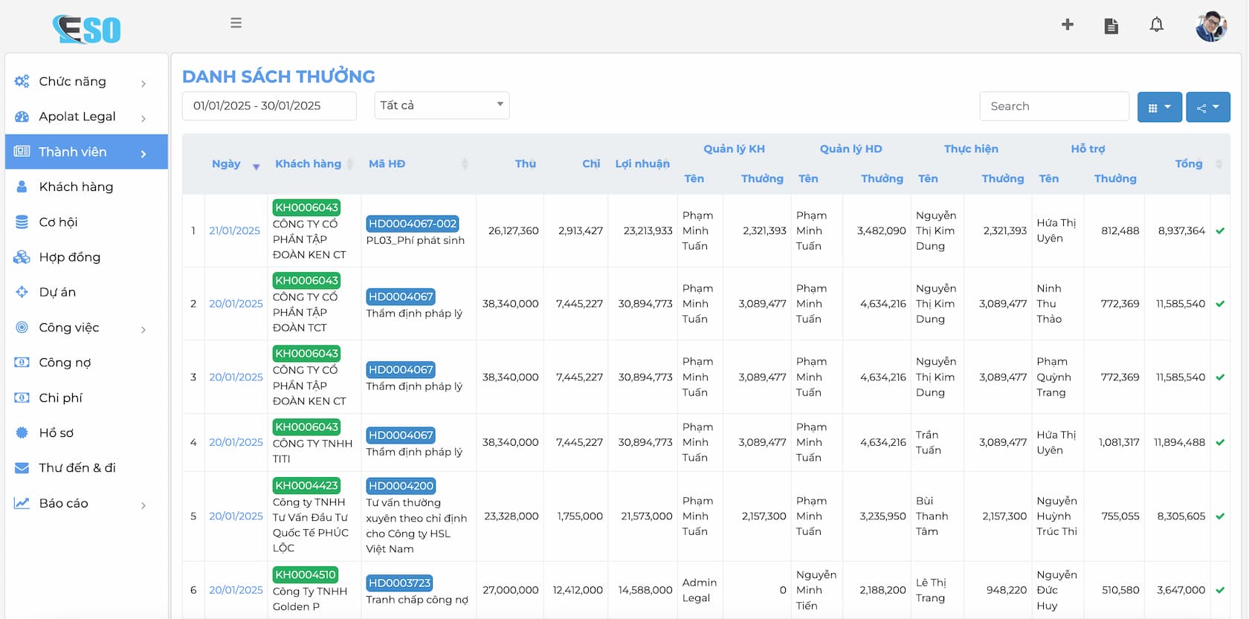Open date link 21/01/2025
This screenshot has width=1249, height=619.
click(234, 231)
